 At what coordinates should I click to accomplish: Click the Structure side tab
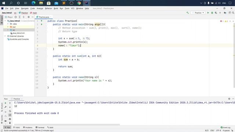pyautogui.click(x=2, y=107)
